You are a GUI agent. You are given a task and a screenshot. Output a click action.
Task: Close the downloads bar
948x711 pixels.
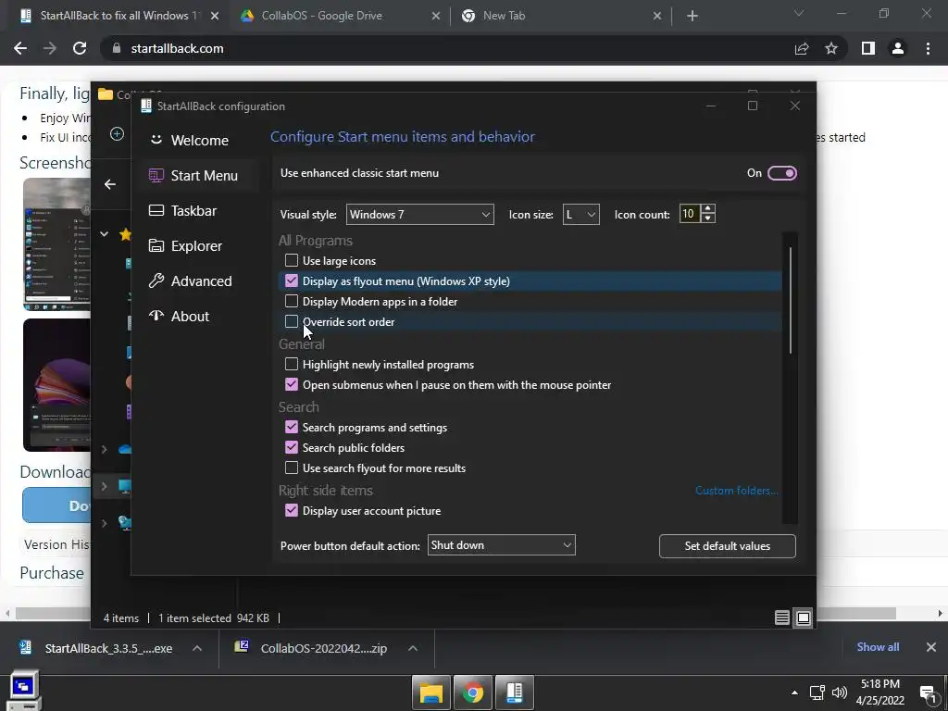coord(931,647)
